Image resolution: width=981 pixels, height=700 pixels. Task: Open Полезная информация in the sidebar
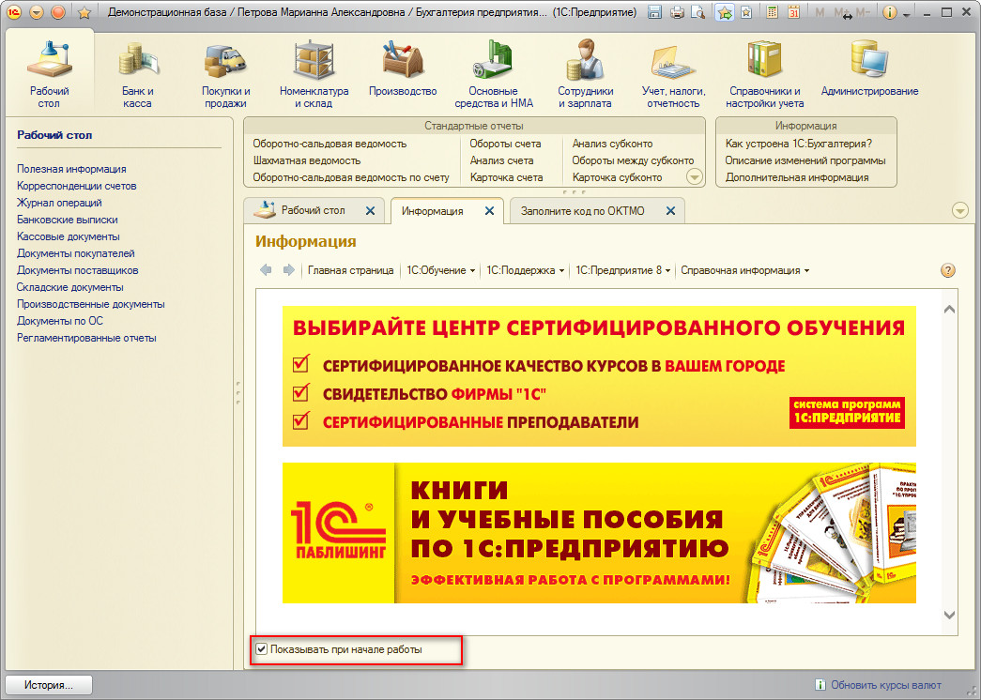(x=71, y=169)
